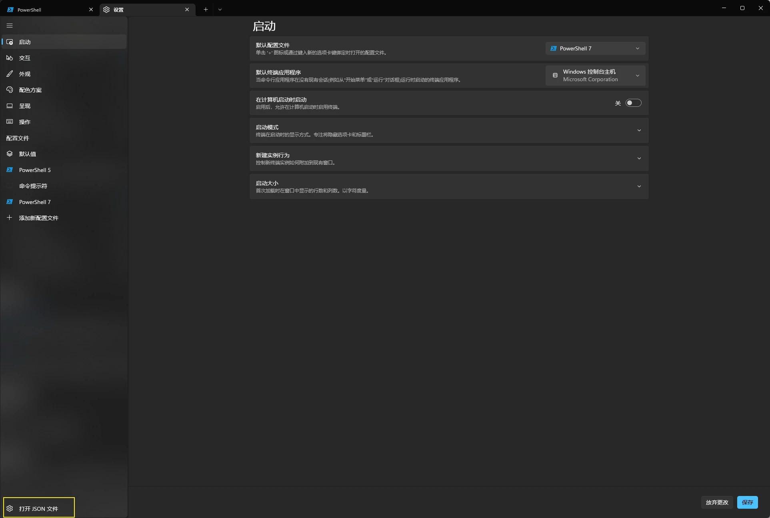This screenshot has width=770, height=518.
Task: Toggle 在计算机启动时启动 switch on
Action: tap(633, 103)
